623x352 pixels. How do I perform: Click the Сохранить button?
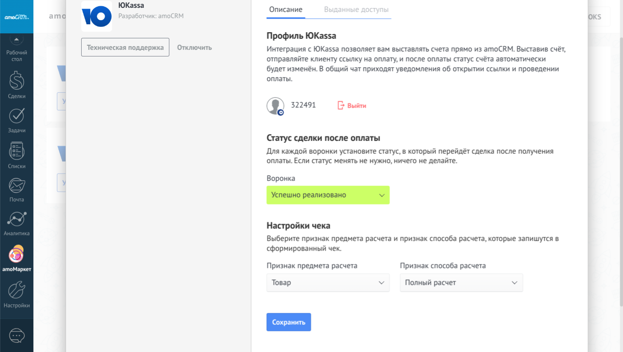point(289,322)
